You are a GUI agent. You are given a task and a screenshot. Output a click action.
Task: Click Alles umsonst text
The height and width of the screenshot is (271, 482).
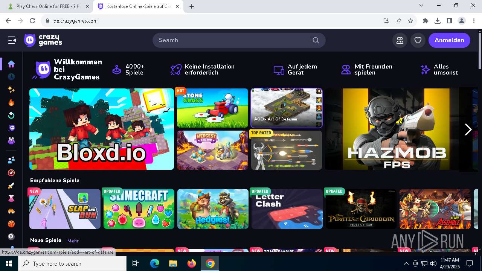point(446,70)
